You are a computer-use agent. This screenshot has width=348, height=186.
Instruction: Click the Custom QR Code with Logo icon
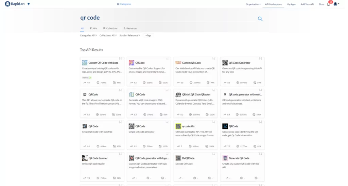point(85,63)
